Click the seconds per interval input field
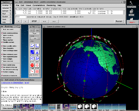The width and height of the screenshot is (139, 111). click(x=21, y=17)
